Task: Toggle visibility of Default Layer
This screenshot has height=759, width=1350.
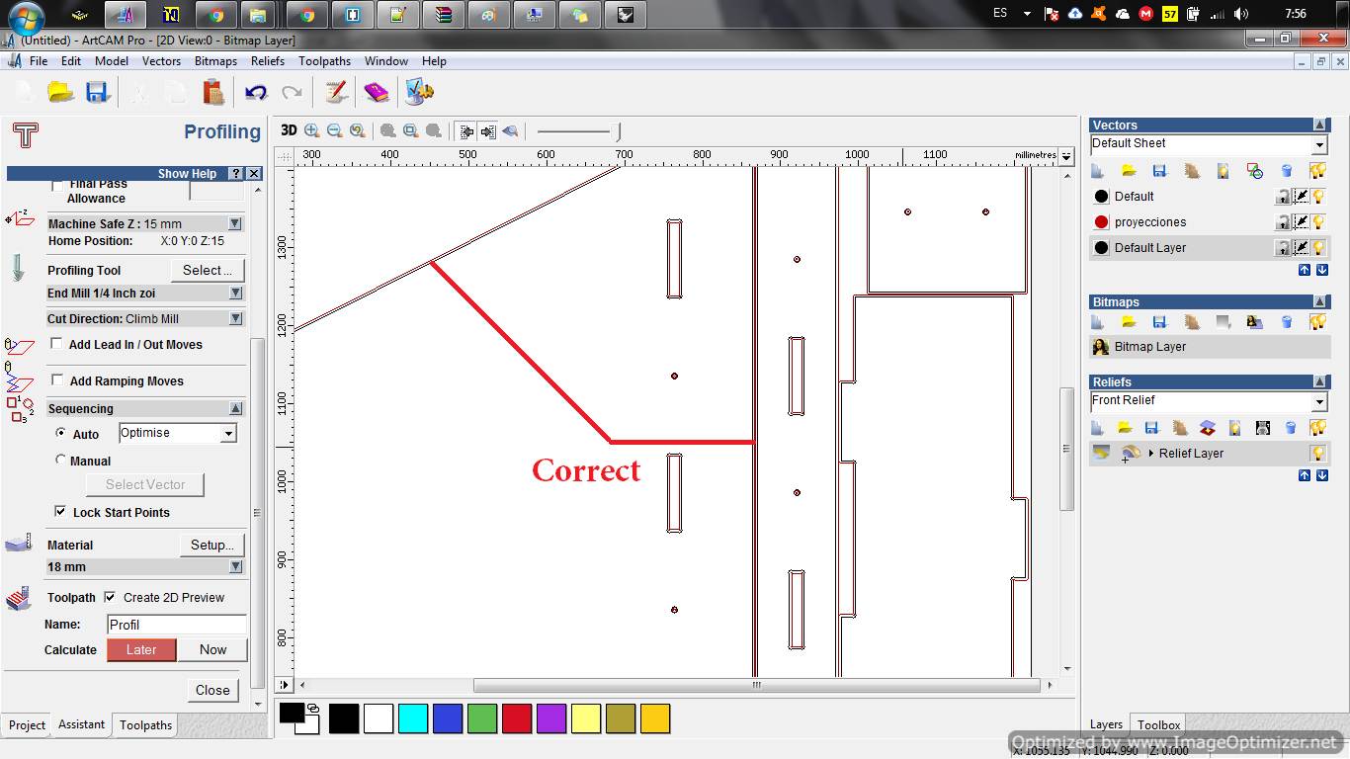Action: [x=1317, y=248]
